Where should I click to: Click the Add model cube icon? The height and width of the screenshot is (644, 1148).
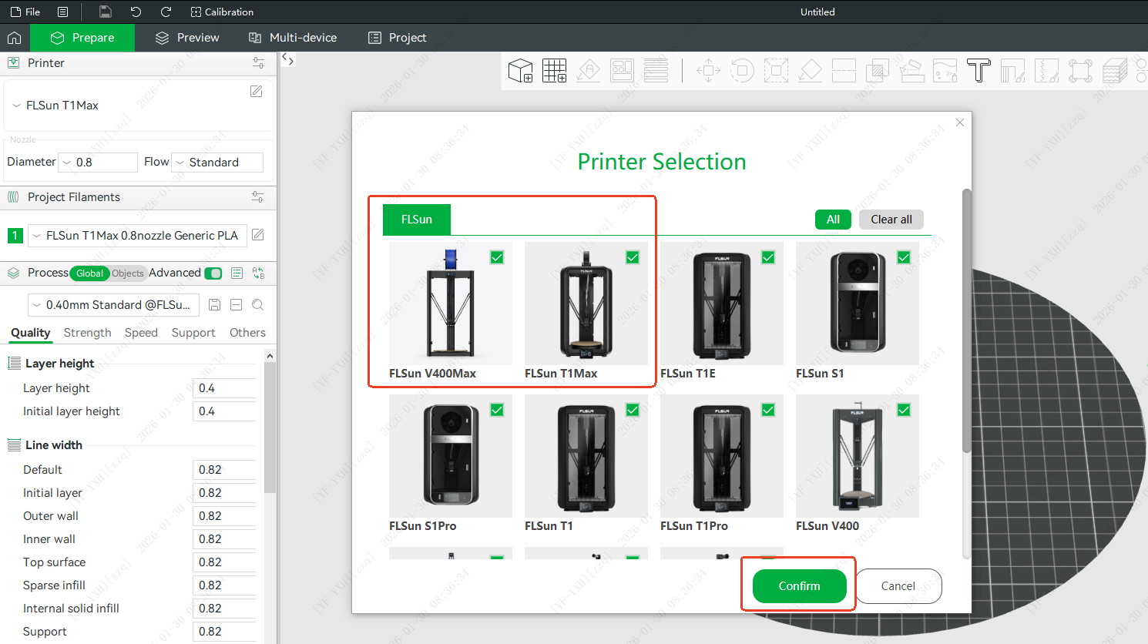point(521,71)
